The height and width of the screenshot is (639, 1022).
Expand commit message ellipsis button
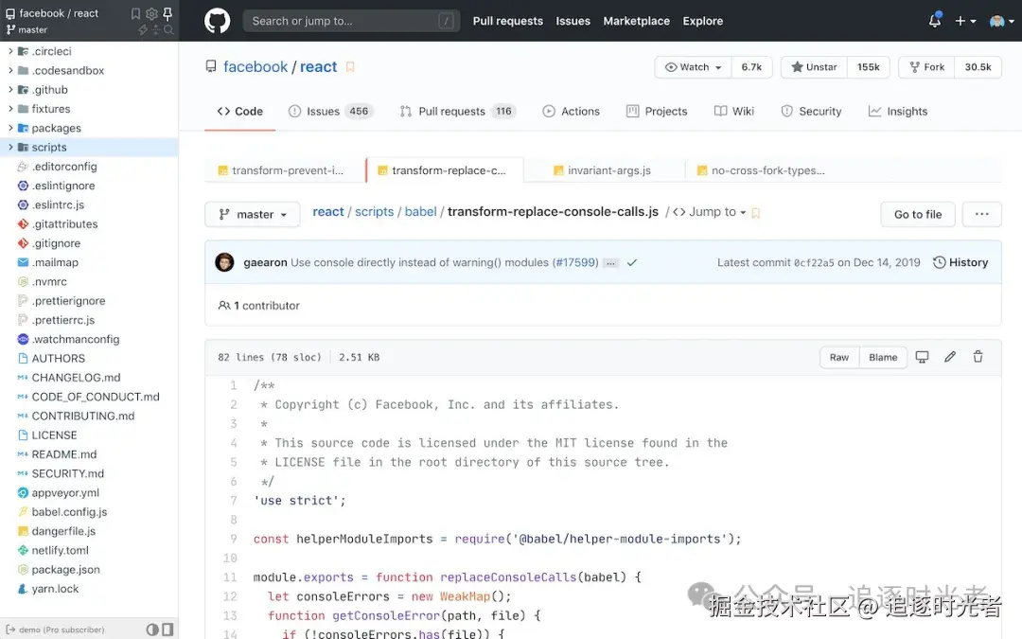coord(610,263)
